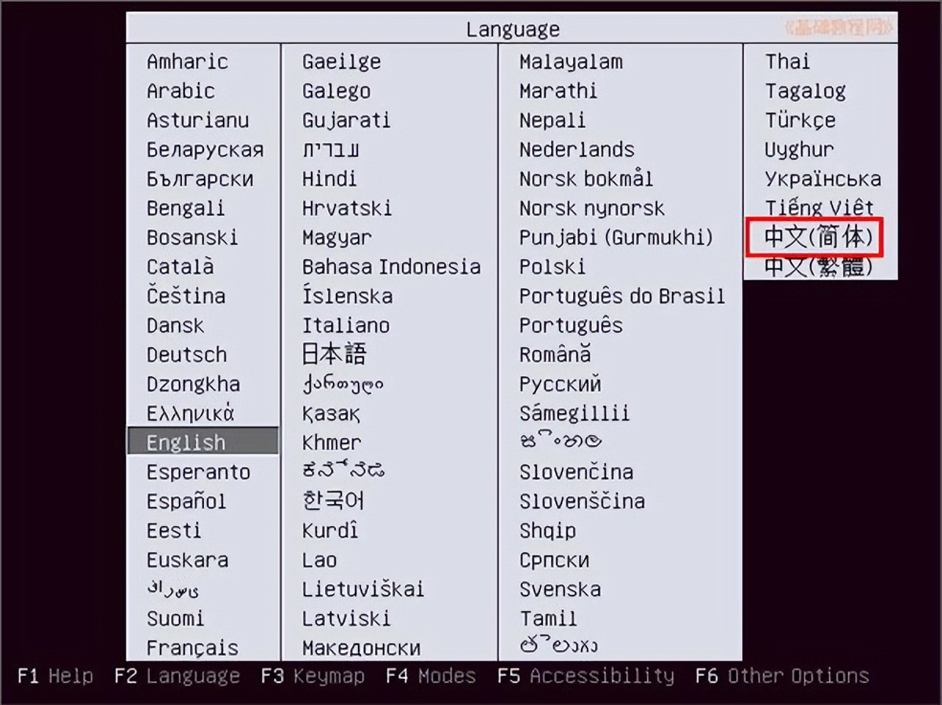Screen dimensions: 942x705
Task: Select 日本語 as the system language
Action: [x=333, y=354]
